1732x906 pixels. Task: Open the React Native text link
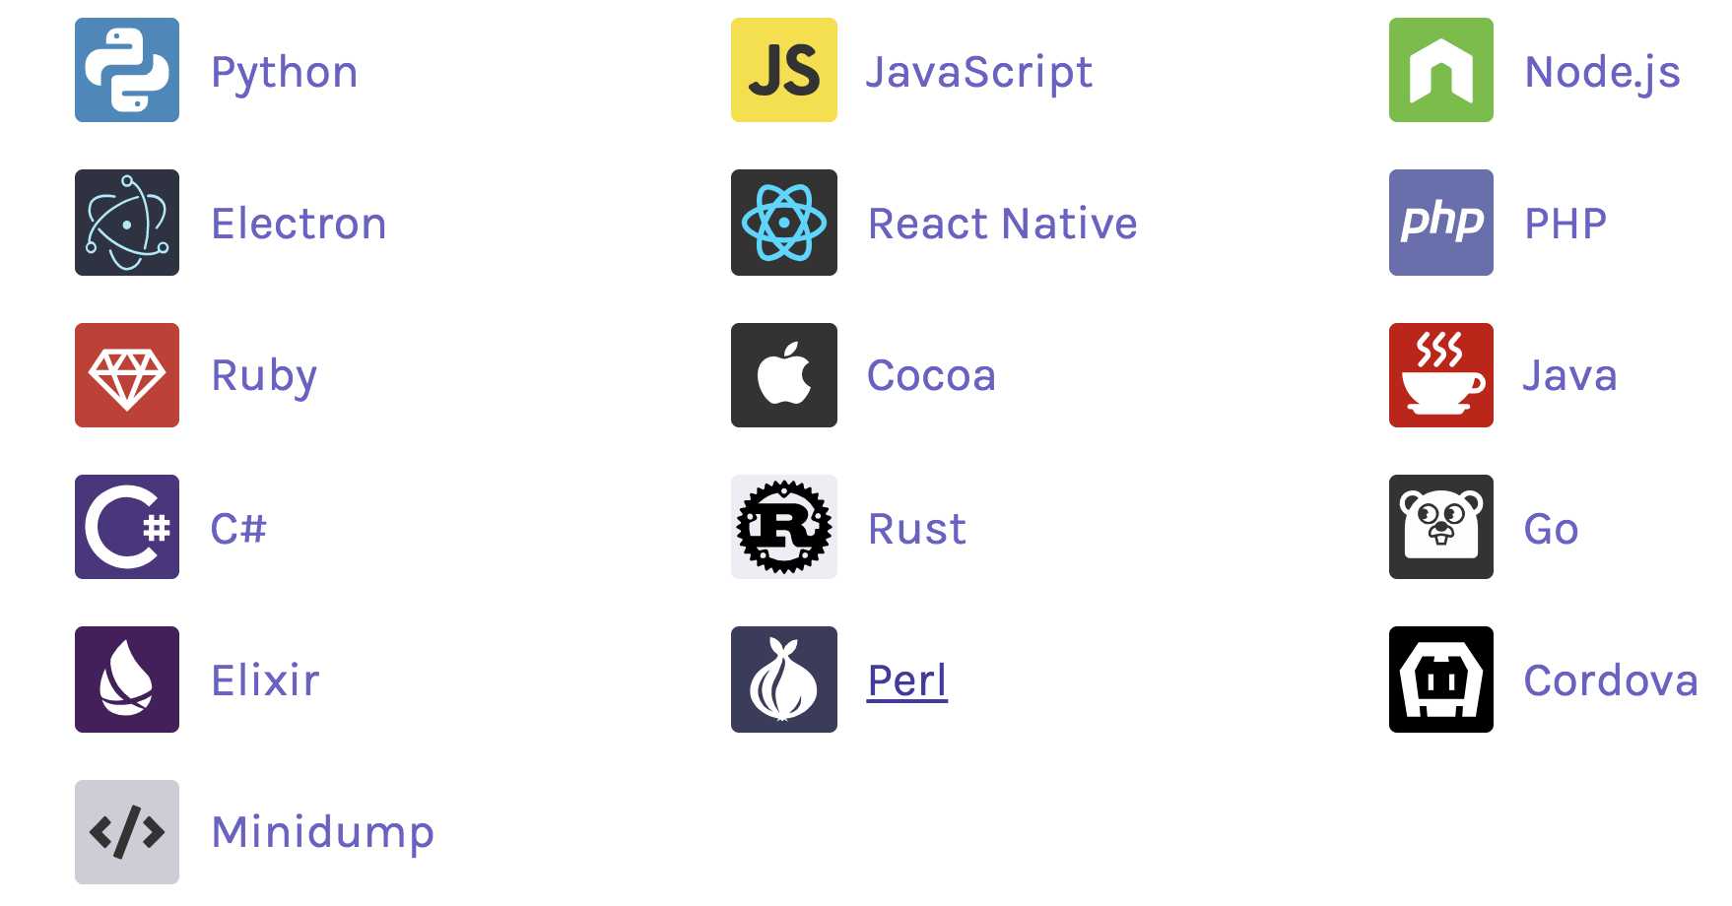click(x=1003, y=224)
